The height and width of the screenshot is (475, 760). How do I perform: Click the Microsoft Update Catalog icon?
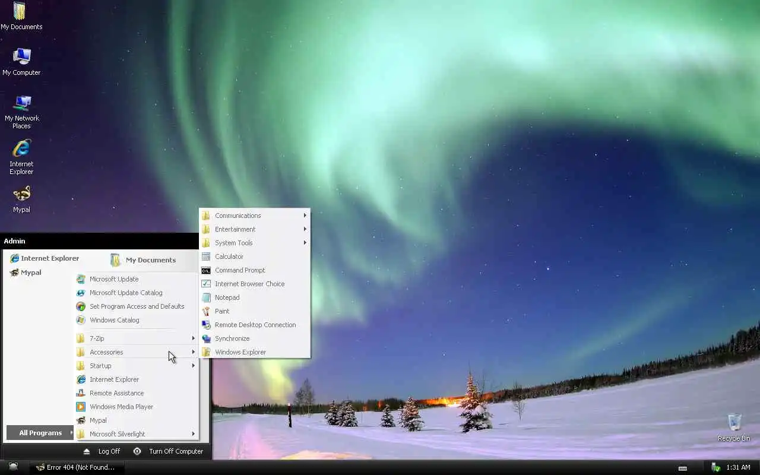(81, 293)
